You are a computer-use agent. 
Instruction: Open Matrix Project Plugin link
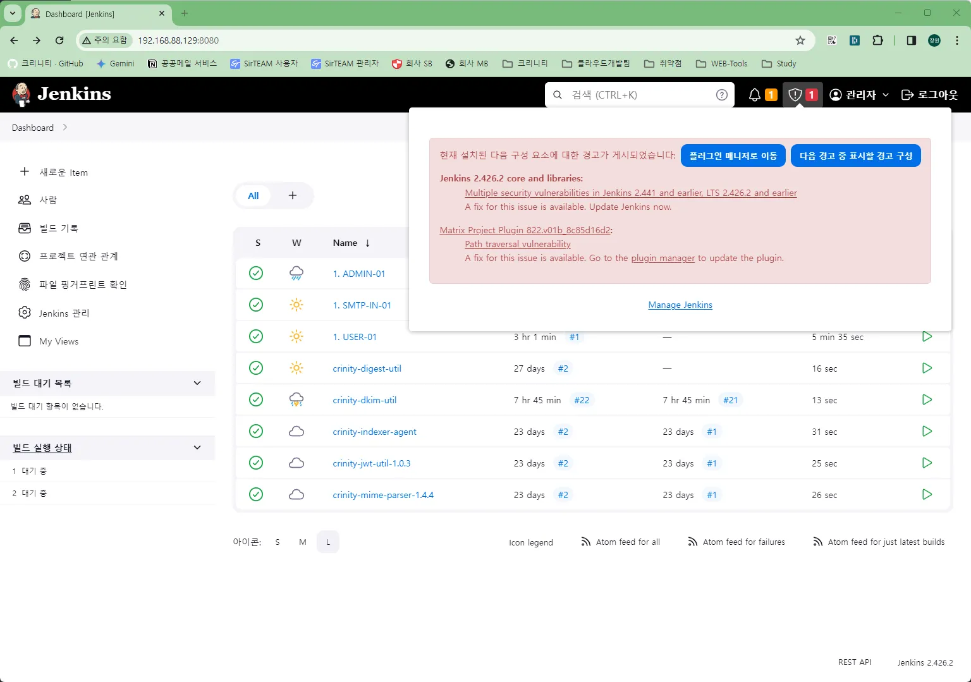(525, 230)
